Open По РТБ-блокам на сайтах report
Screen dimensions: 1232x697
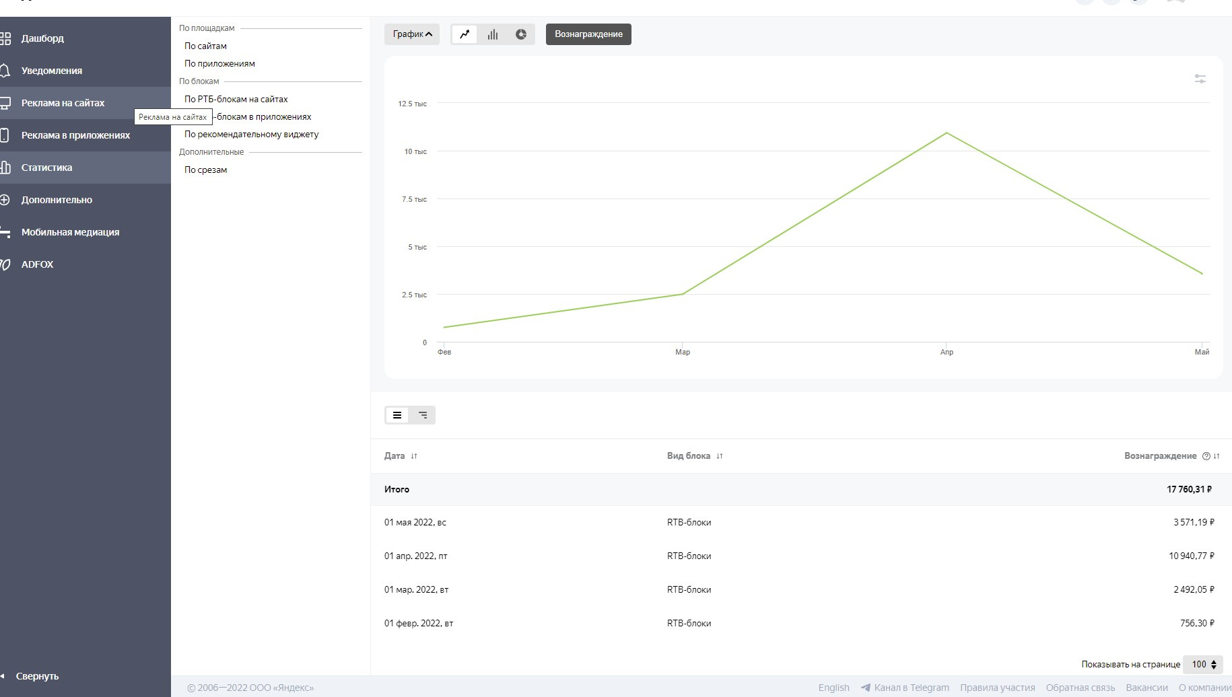[x=236, y=99]
